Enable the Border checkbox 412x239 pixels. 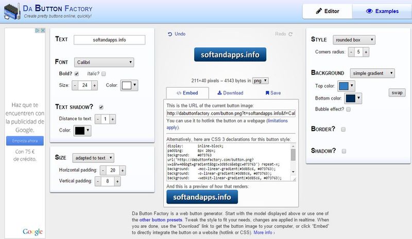pos(343,129)
